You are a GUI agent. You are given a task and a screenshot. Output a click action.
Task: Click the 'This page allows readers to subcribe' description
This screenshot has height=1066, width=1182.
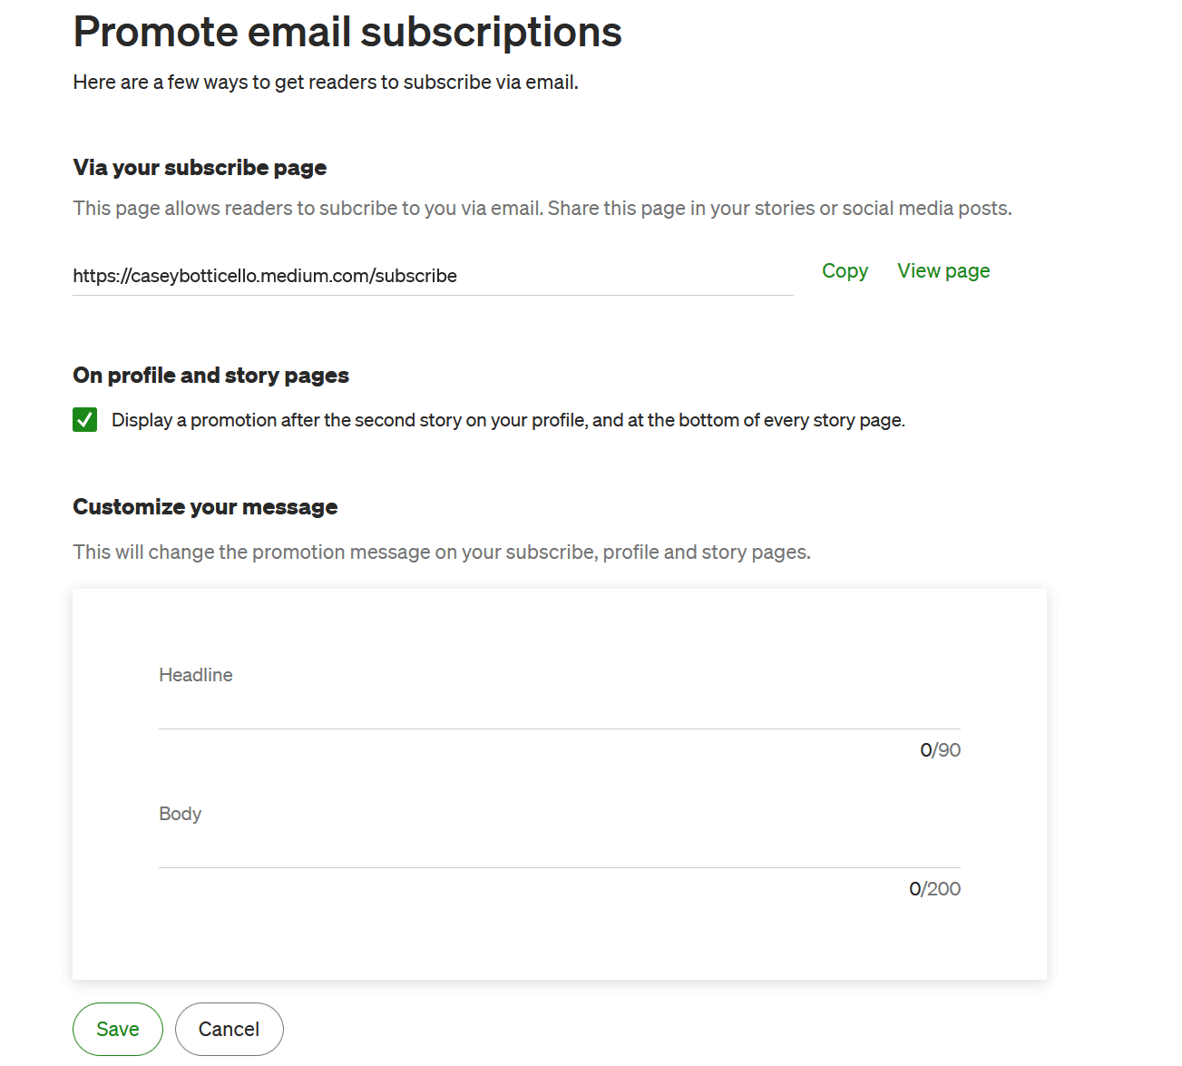[542, 209]
